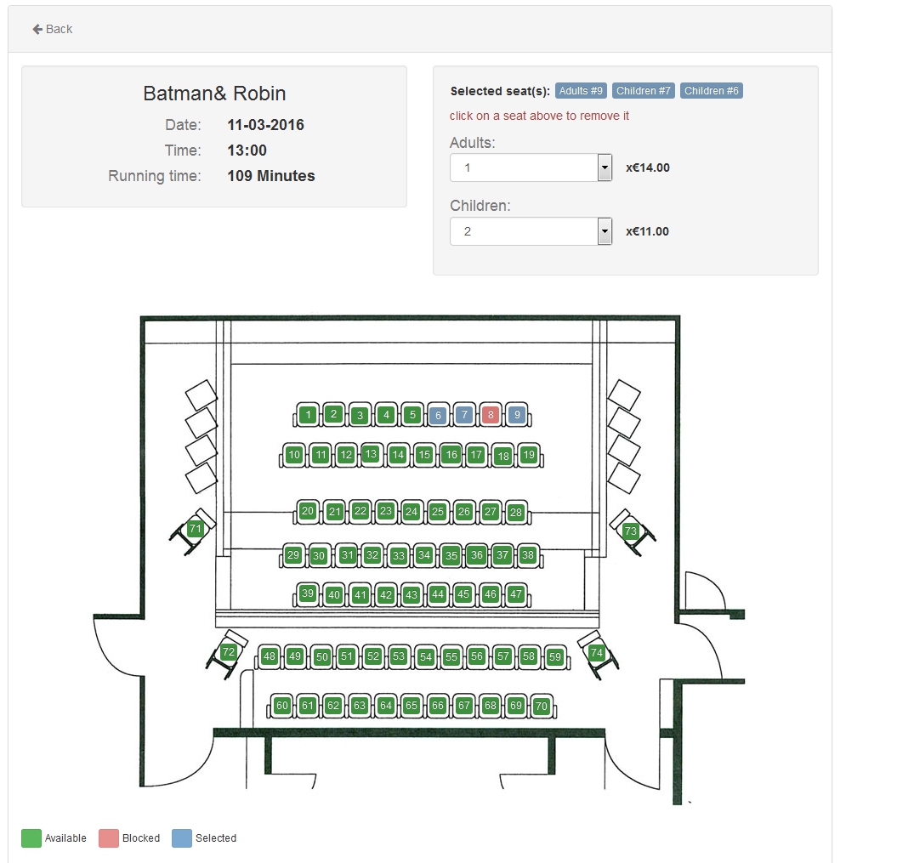Select wheelchair seat 72 near entrance

[x=228, y=652]
